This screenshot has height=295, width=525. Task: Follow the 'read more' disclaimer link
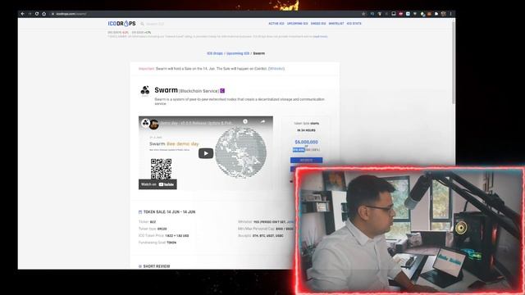[x=321, y=36]
